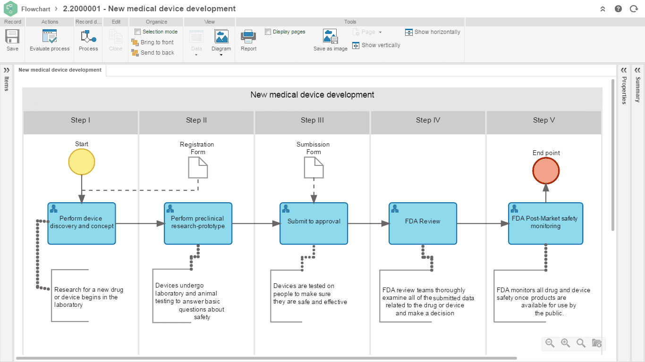Screen dimensions: 645x362
Task: Click the reset zoom magnifier icon
Action: coord(581,343)
